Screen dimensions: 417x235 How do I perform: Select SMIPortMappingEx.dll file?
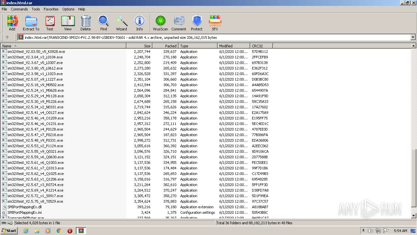pos(24,207)
